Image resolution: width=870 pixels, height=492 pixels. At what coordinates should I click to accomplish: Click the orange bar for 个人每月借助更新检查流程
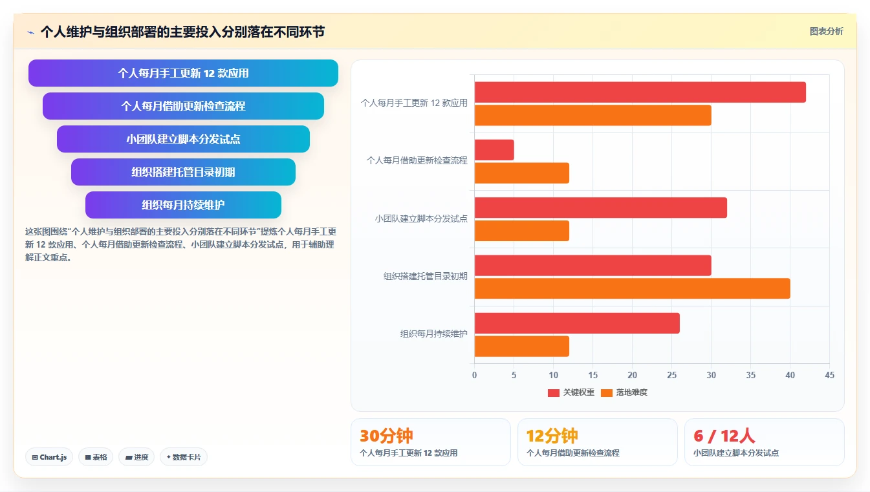[x=522, y=173]
